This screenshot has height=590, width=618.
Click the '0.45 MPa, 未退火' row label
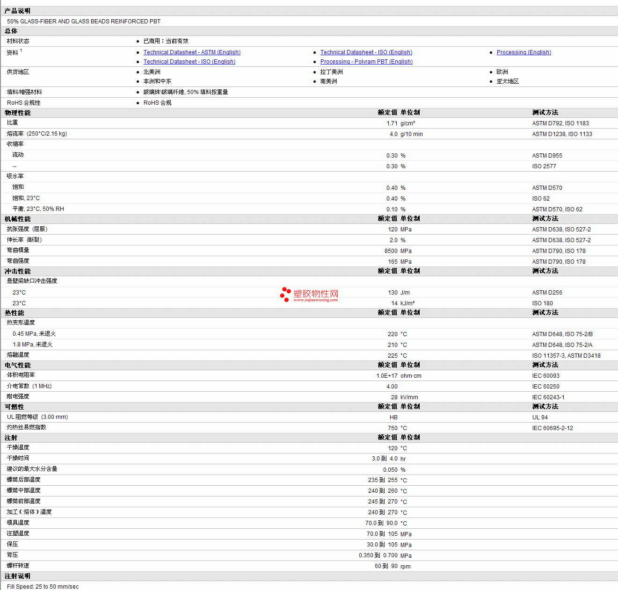(x=34, y=334)
